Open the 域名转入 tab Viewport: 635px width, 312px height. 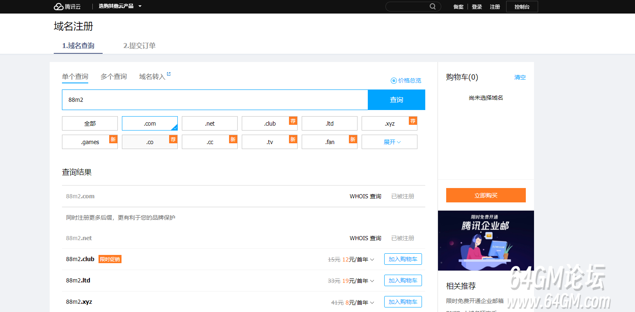point(152,77)
